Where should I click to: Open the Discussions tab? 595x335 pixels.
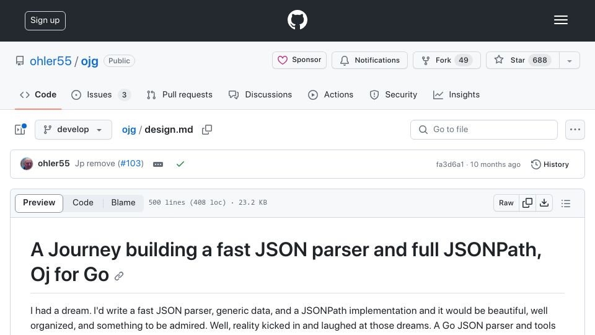click(260, 94)
